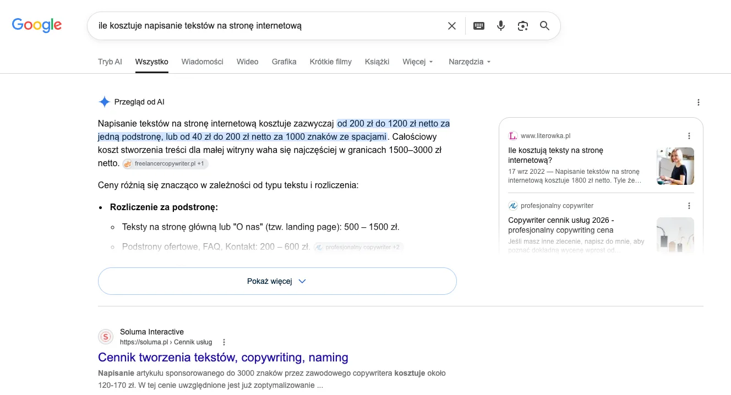Click the 'Przegląd od AI' heading text

click(139, 102)
